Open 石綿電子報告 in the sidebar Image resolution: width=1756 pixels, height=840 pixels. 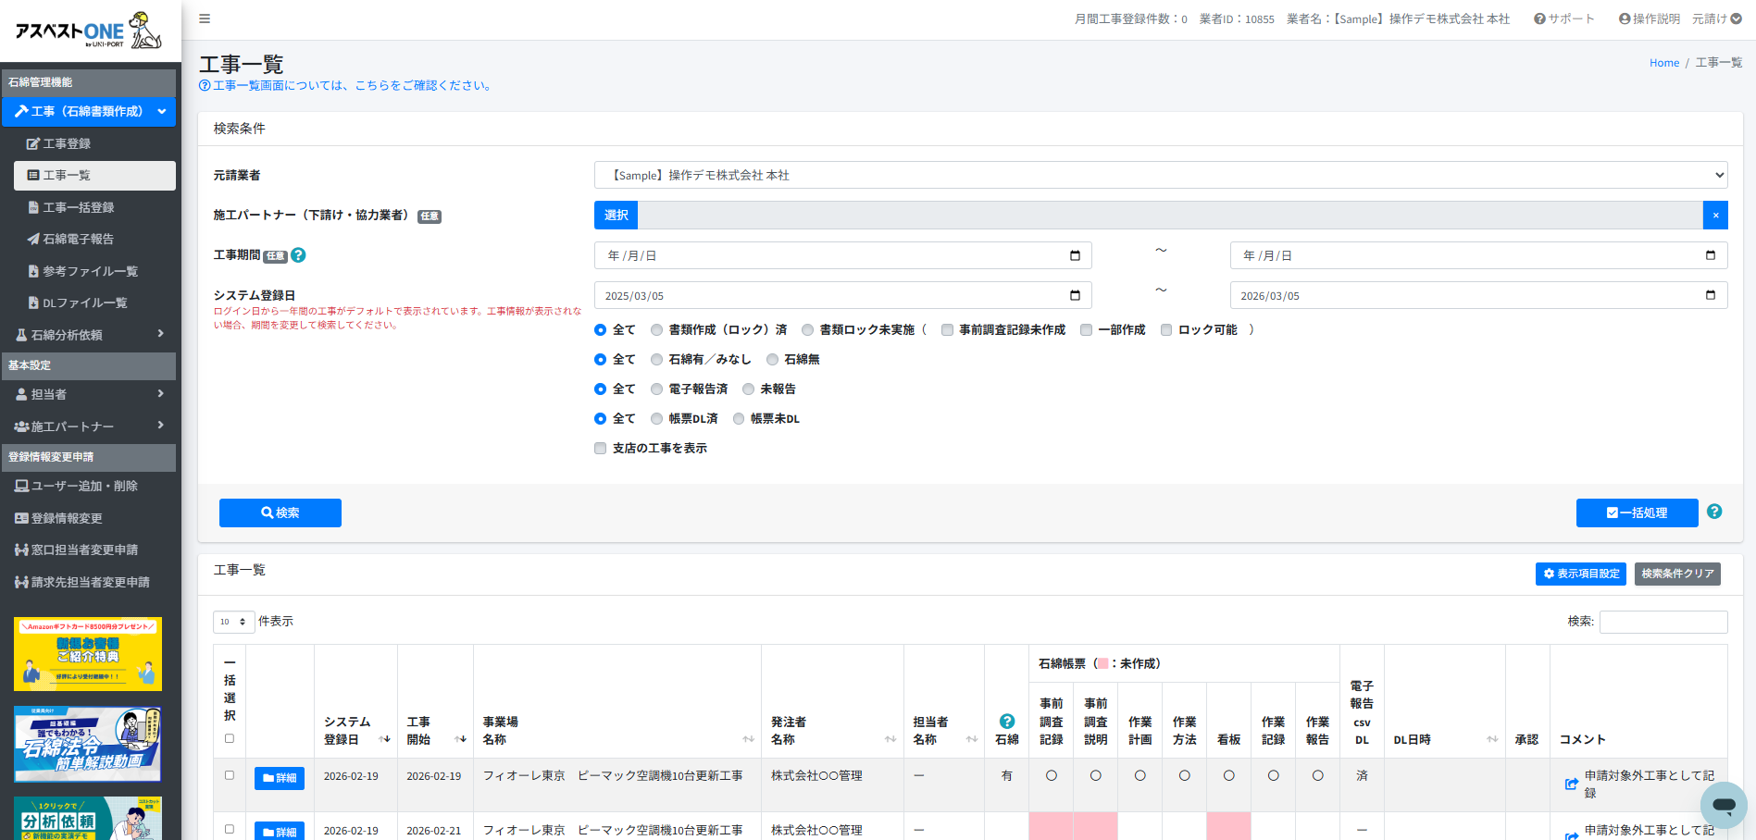(78, 239)
